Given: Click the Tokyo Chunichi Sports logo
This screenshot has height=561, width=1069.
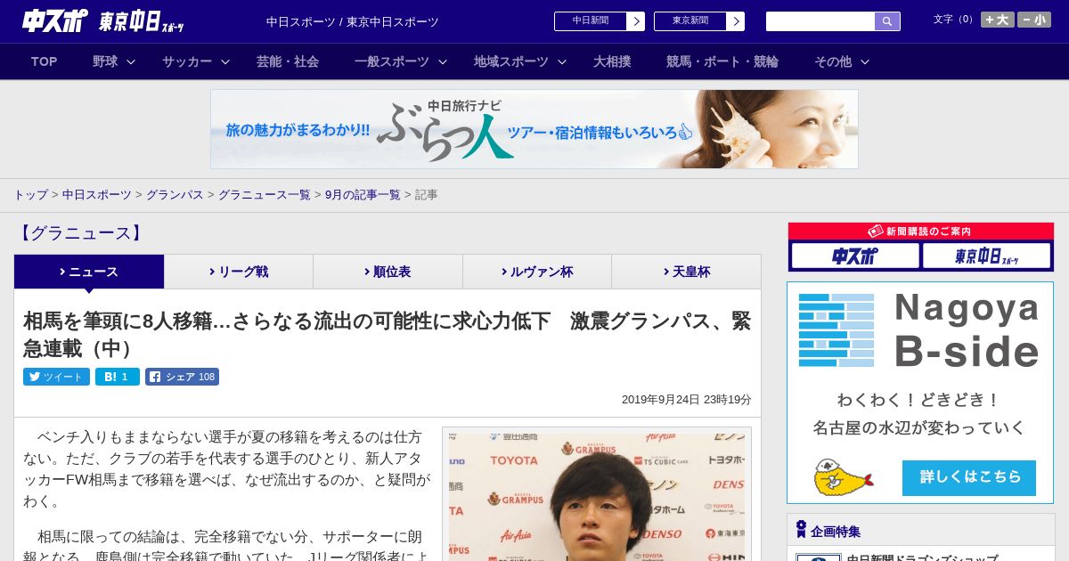Looking at the screenshot, I should (x=142, y=22).
